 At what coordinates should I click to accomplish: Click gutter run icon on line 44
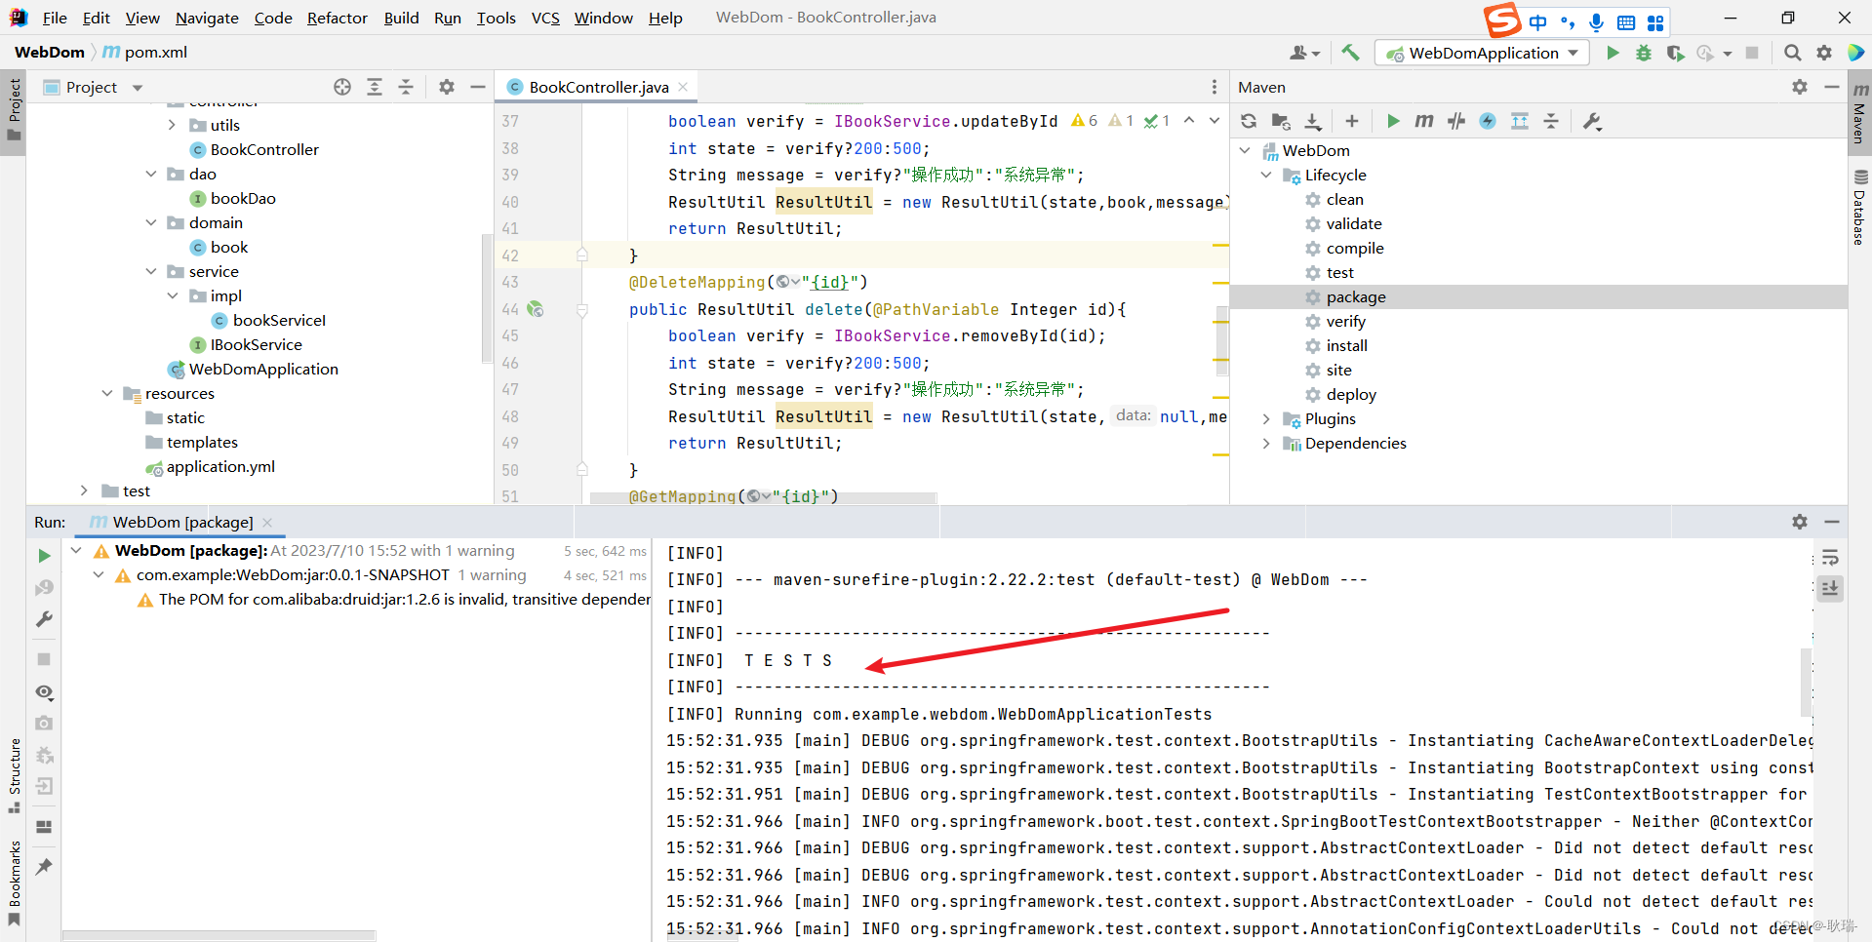[x=535, y=309]
